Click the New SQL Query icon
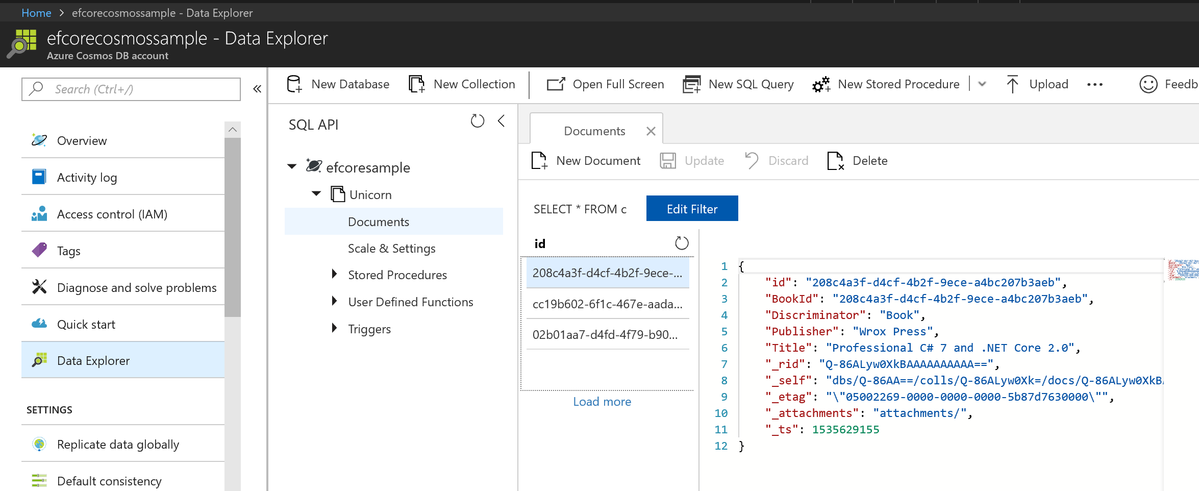The width and height of the screenshot is (1199, 491). [x=692, y=84]
